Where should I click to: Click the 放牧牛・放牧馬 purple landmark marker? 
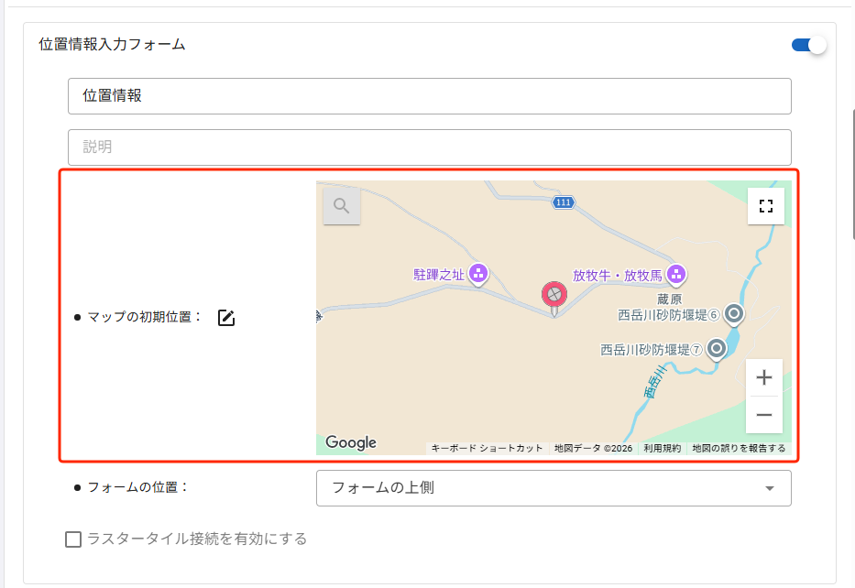[x=676, y=274]
